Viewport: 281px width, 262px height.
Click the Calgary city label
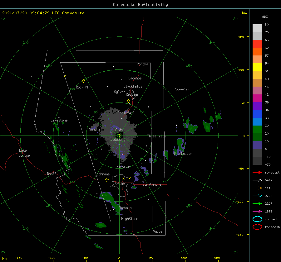click(122, 183)
